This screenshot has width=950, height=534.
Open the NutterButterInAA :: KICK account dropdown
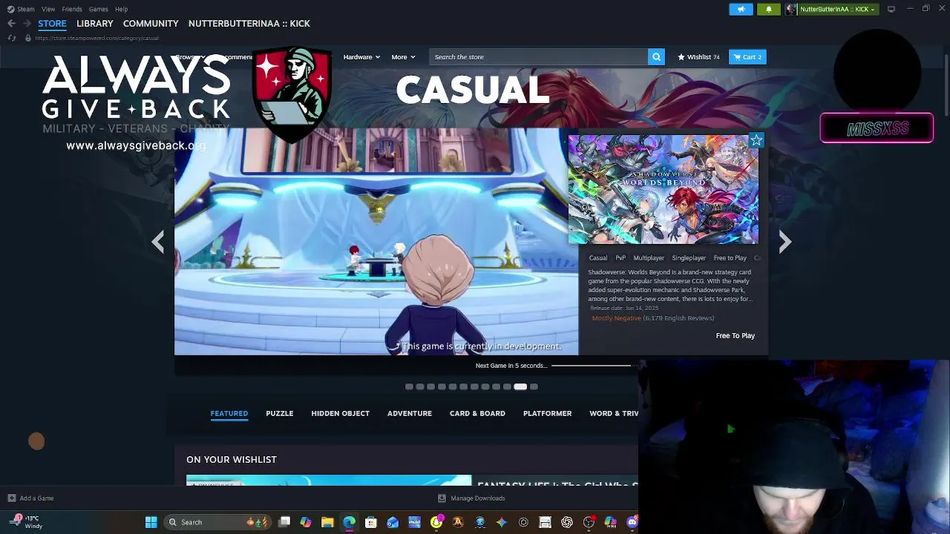click(x=837, y=9)
